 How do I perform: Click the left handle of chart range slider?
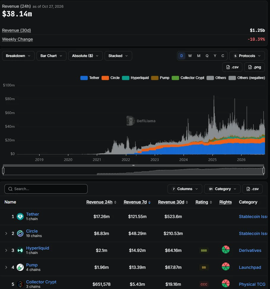(3, 171)
